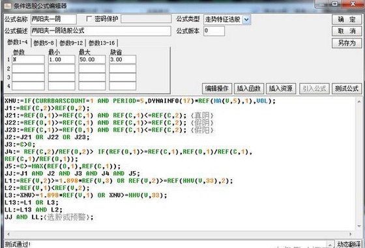Expand the 公式类型 dropdown arrow
The width and height of the screenshot is (365, 248).
[246, 20]
